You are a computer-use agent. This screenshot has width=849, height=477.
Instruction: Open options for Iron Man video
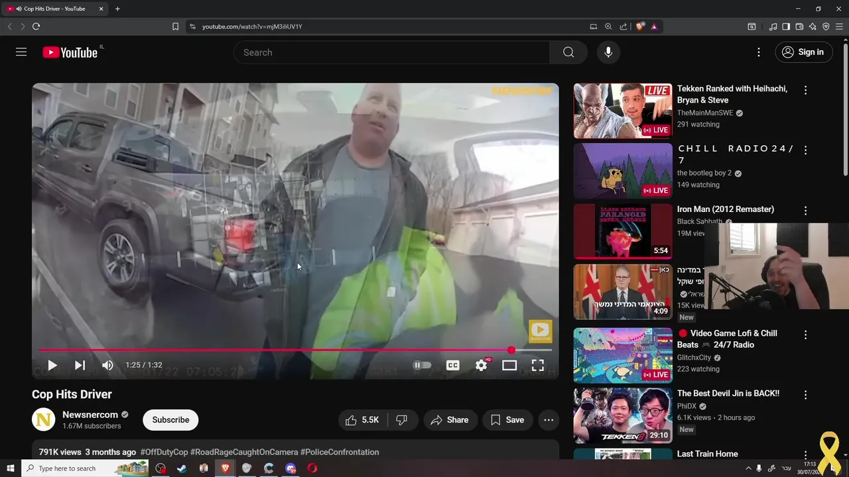click(x=805, y=211)
